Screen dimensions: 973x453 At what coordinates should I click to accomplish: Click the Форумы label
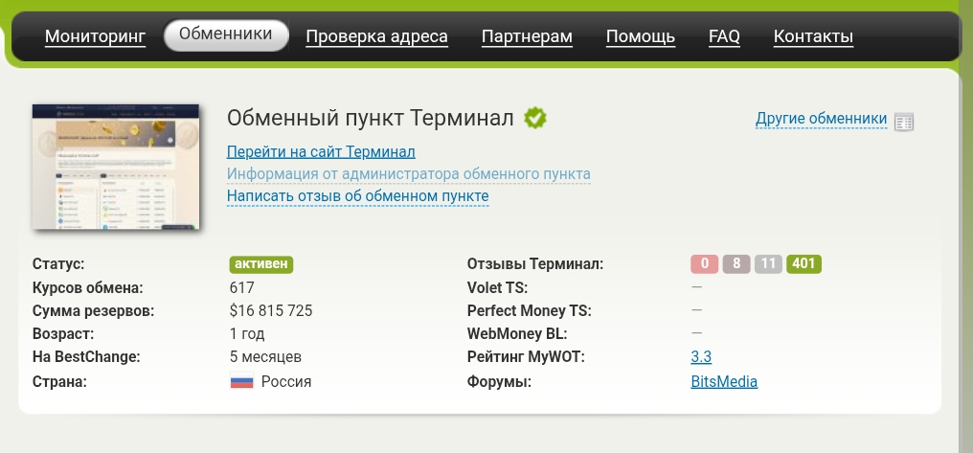[500, 381]
